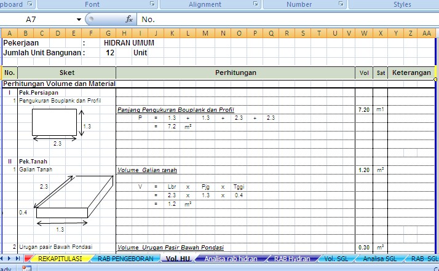The width and height of the screenshot is (439, 271).
Task: Select the 'Tggi' formula cell
Action: 239,187
